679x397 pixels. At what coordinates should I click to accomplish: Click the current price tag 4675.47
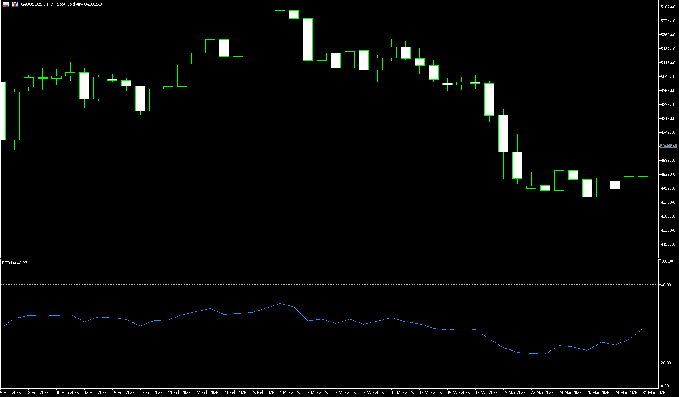click(668, 146)
